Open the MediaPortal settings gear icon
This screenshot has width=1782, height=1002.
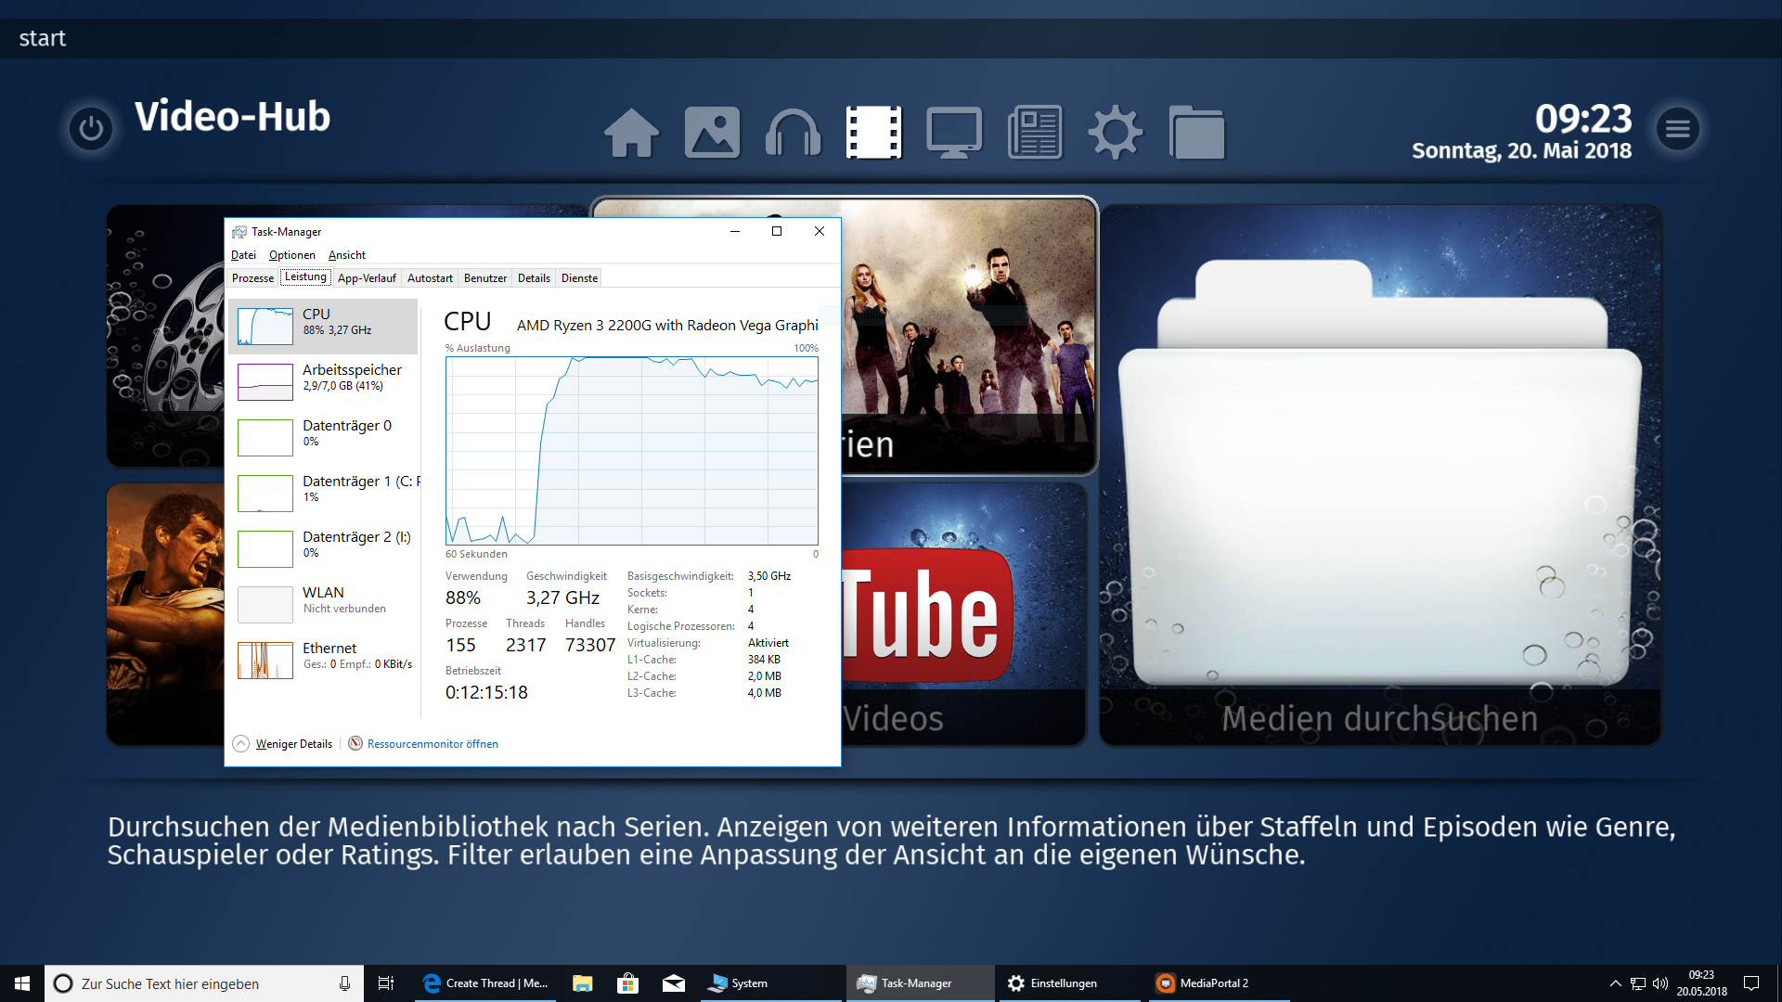[x=1115, y=133]
